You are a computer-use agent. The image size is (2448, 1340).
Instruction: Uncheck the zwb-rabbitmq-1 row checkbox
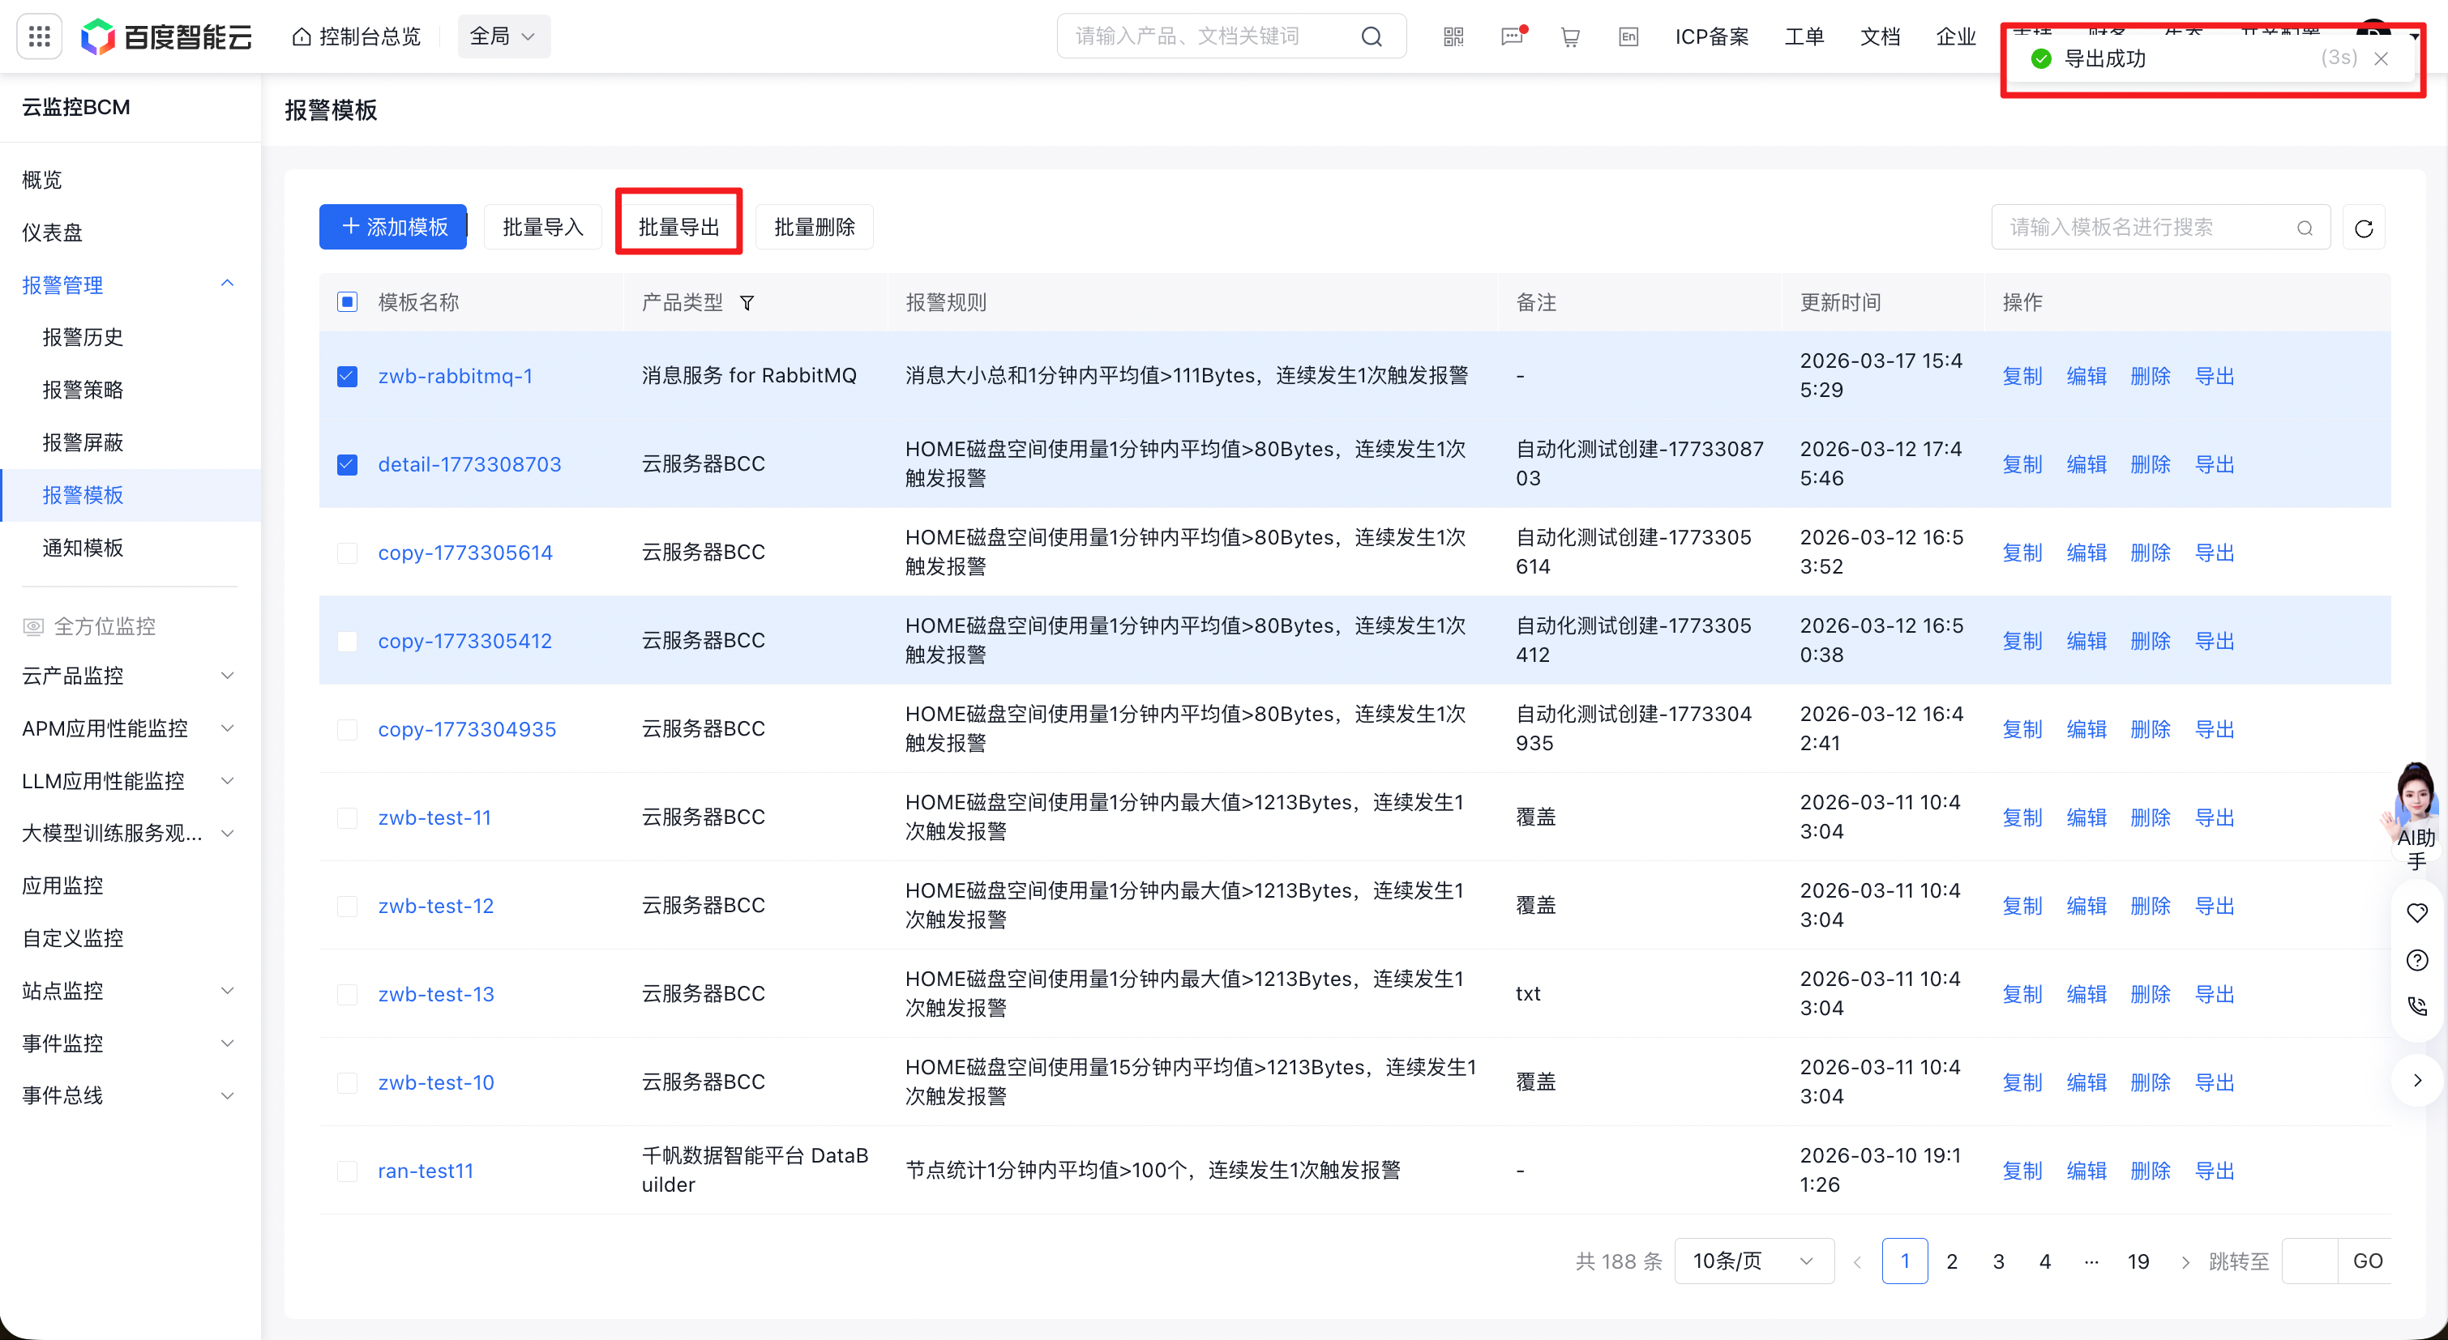click(x=347, y=376)
